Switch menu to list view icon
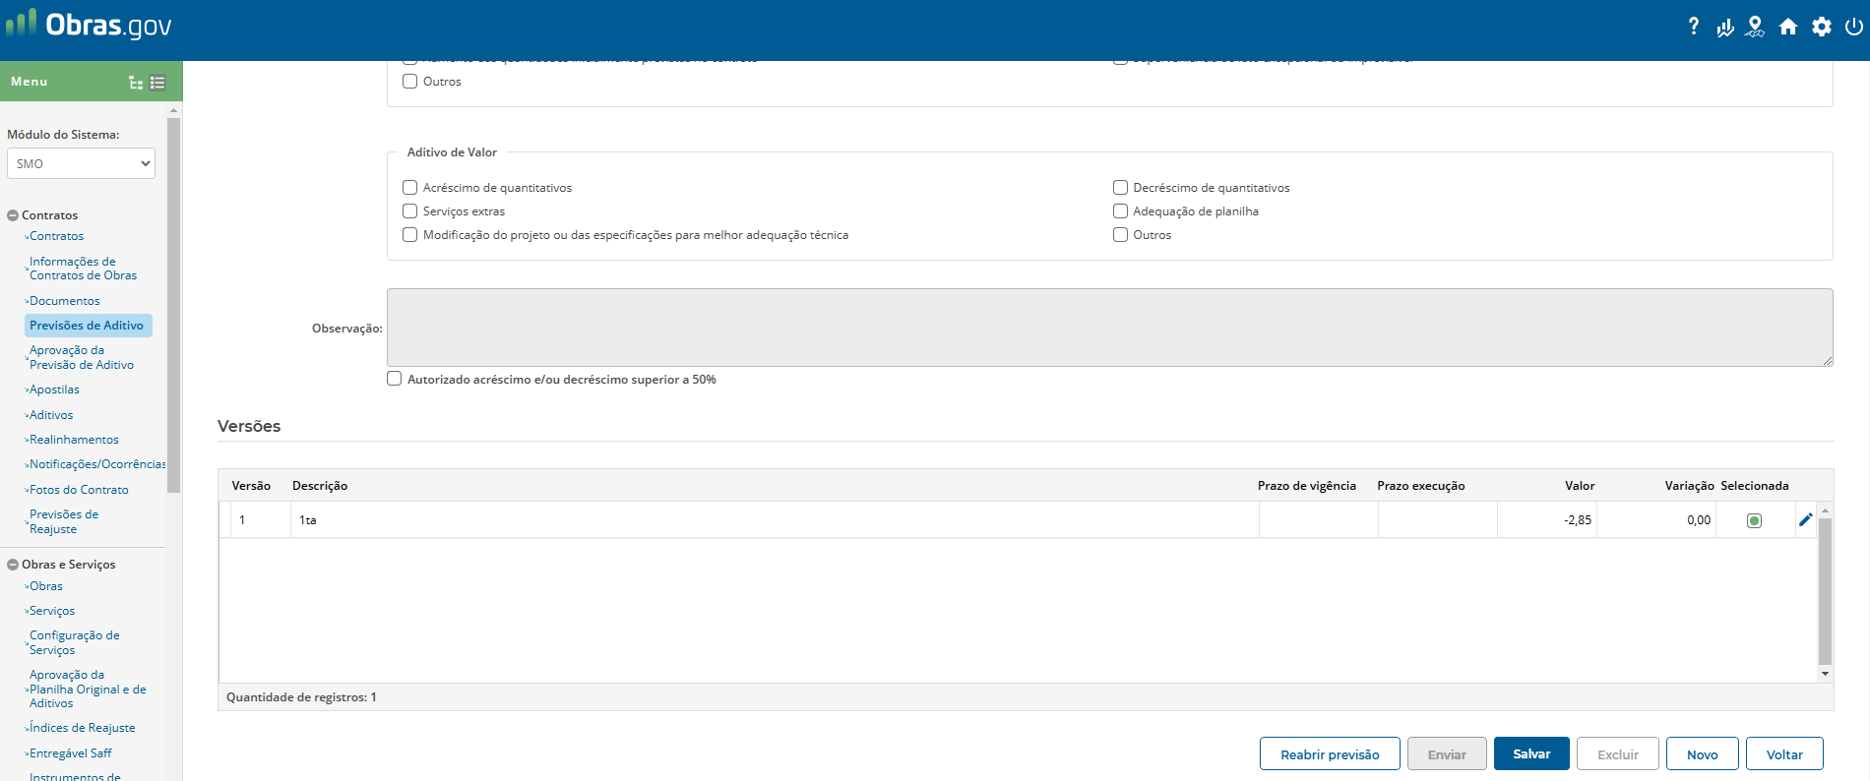Viewport: 1870px width, 781px height. click(157, 83)
